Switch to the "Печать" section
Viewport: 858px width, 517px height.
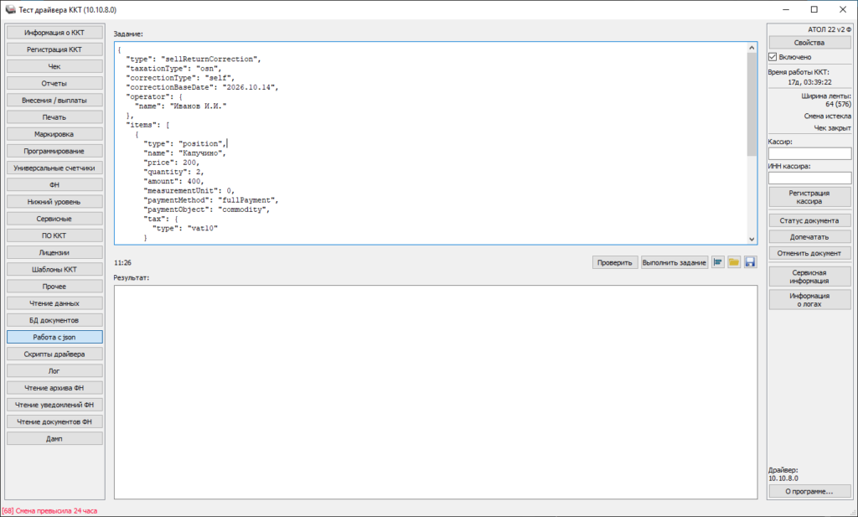point(54,117)
